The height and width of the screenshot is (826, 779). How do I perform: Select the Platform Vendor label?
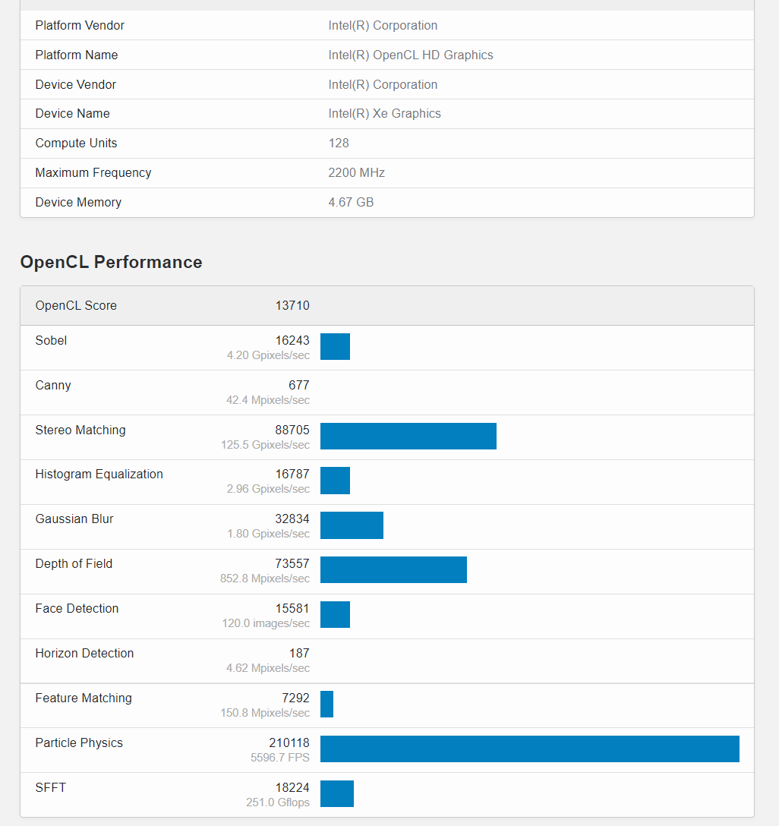coord(80,25)
